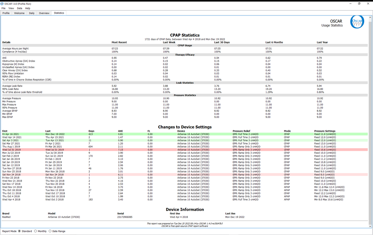Click the Min 8.0 Max 10.6 pressure setting

329,200
